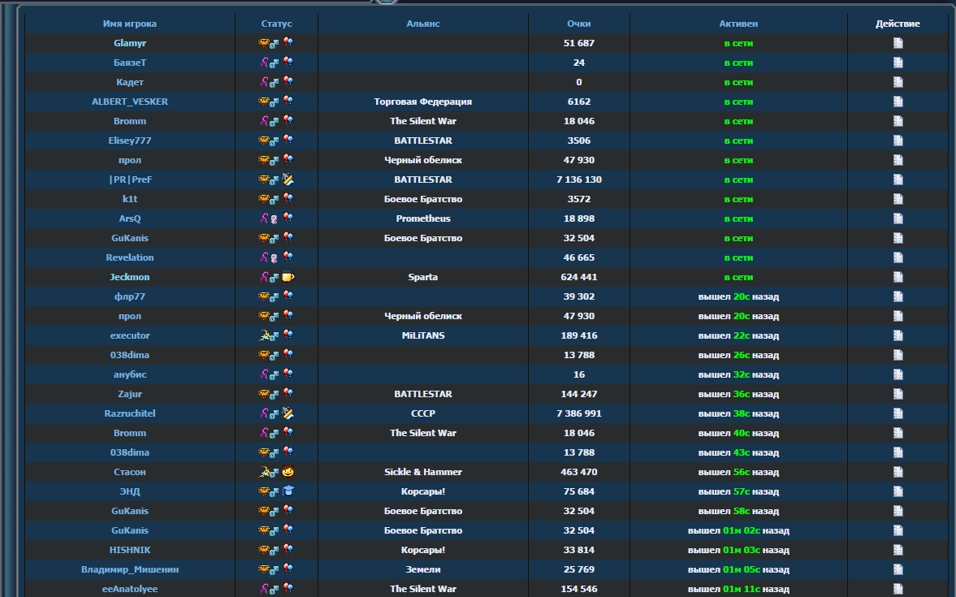The image size is (956, 597).
Task: Sort by the Очки column header
Action: [578, 24]
